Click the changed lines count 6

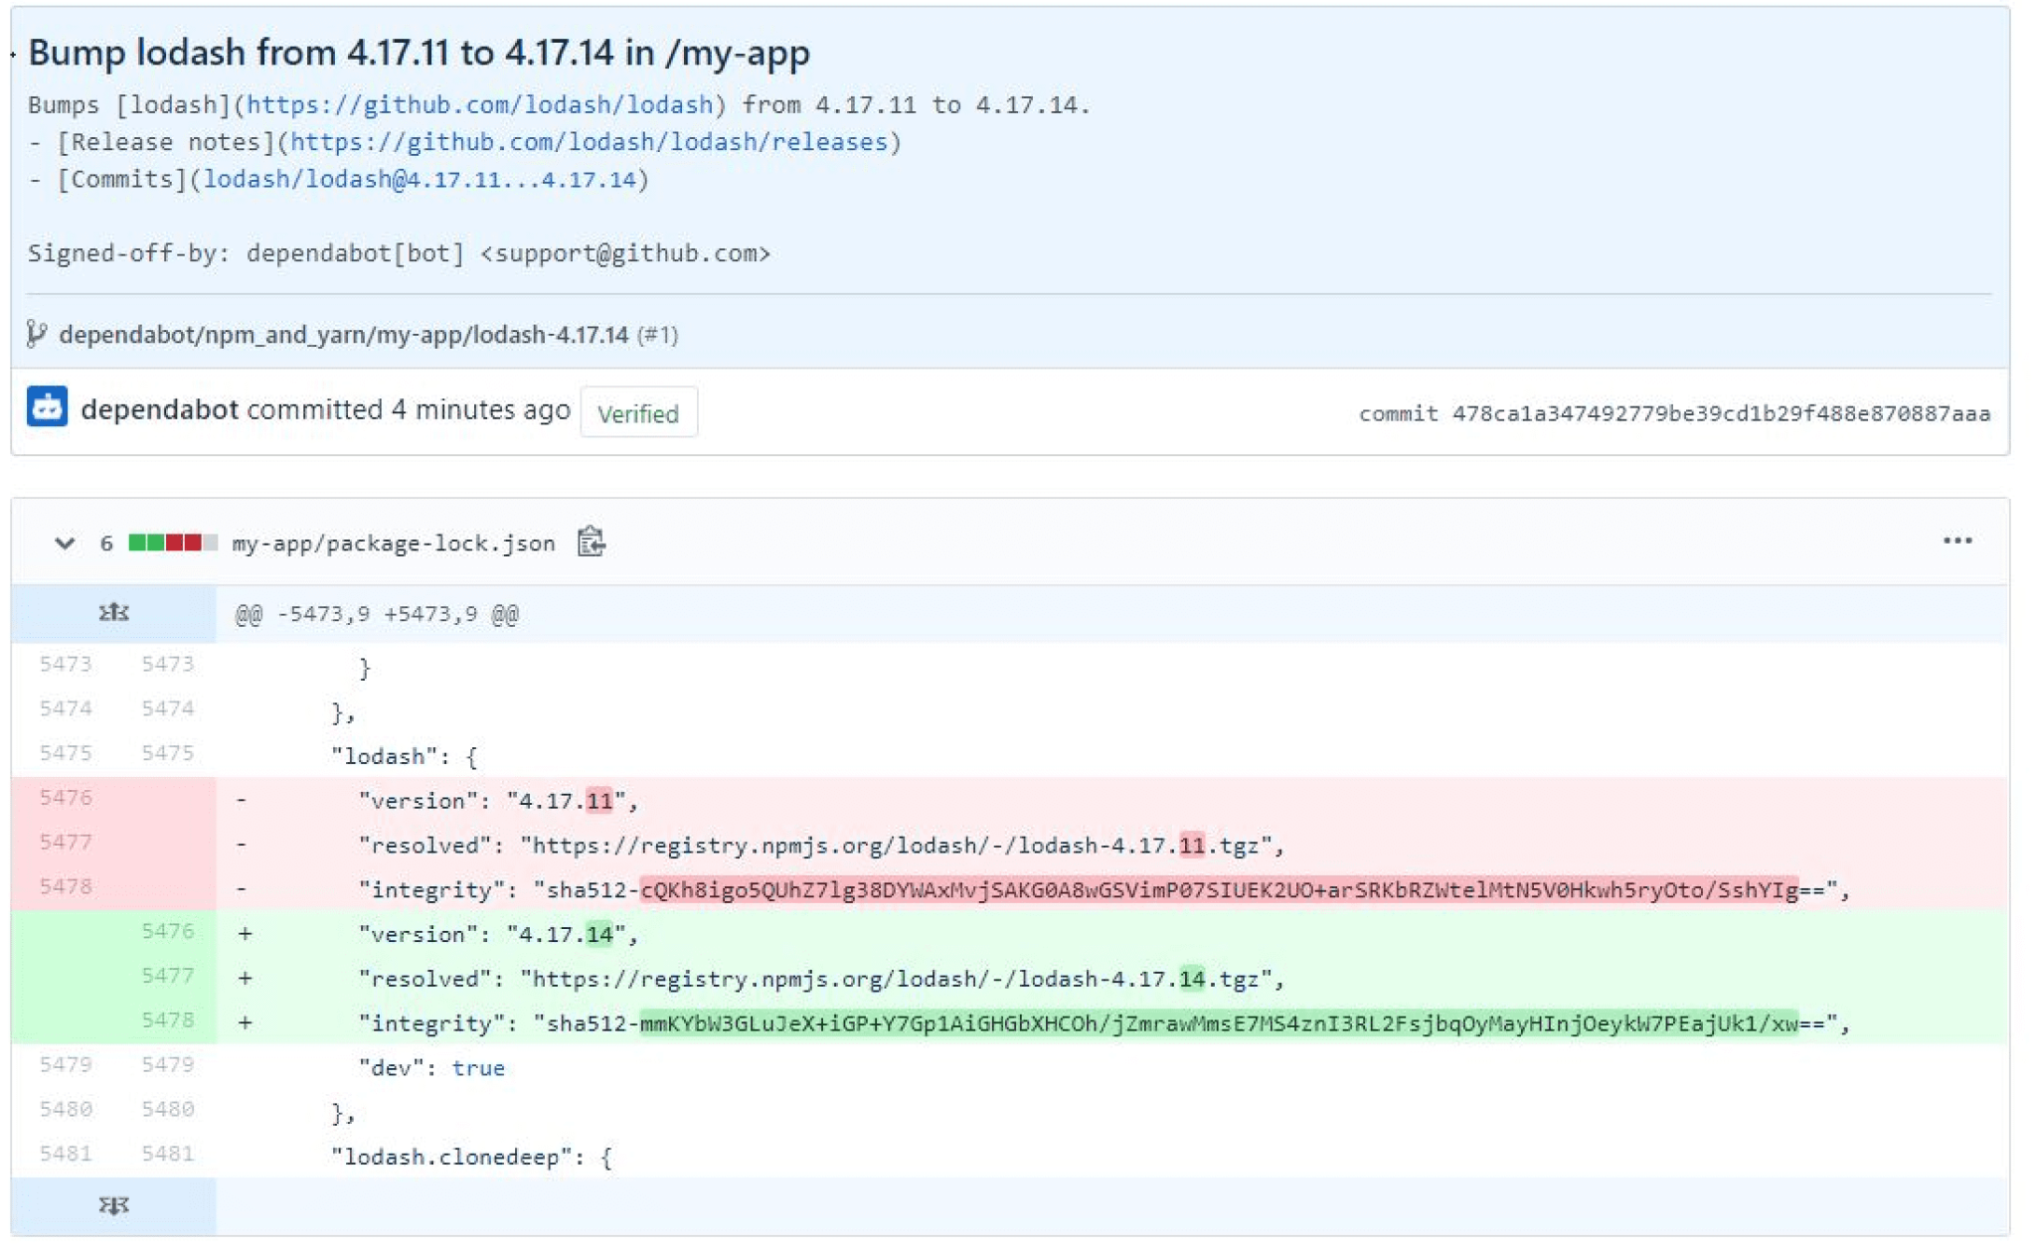pyautogui.click(x=106, y=543)
